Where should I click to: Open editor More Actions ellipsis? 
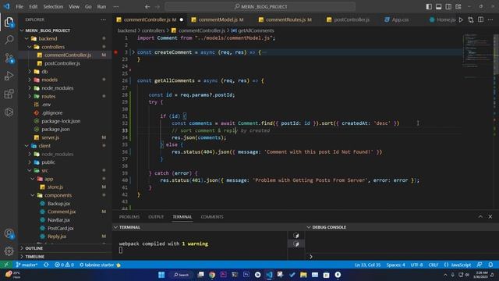tap(490, 20)
